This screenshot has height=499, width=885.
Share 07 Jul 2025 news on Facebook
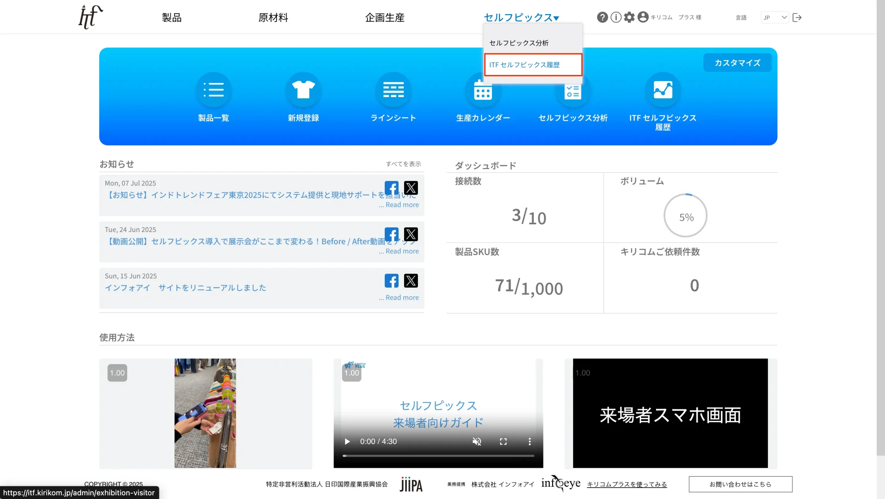tap(391, 188)
